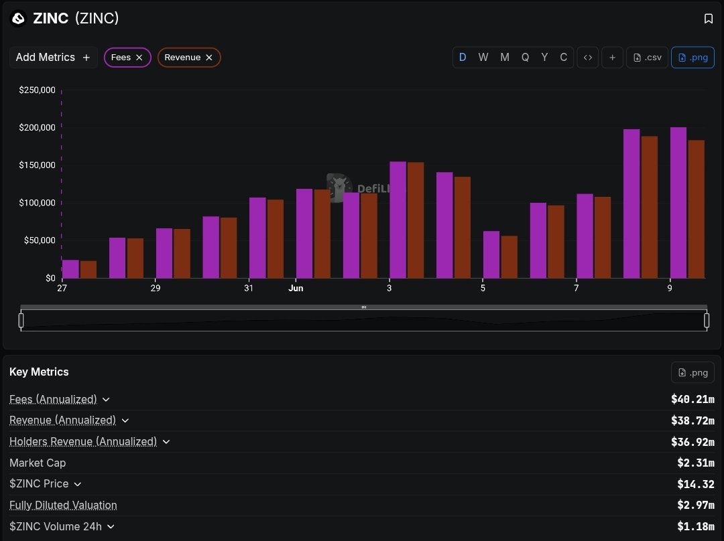Grab the left range slider handle
Viewport: 724px width, 541px height.
[21, 320]
